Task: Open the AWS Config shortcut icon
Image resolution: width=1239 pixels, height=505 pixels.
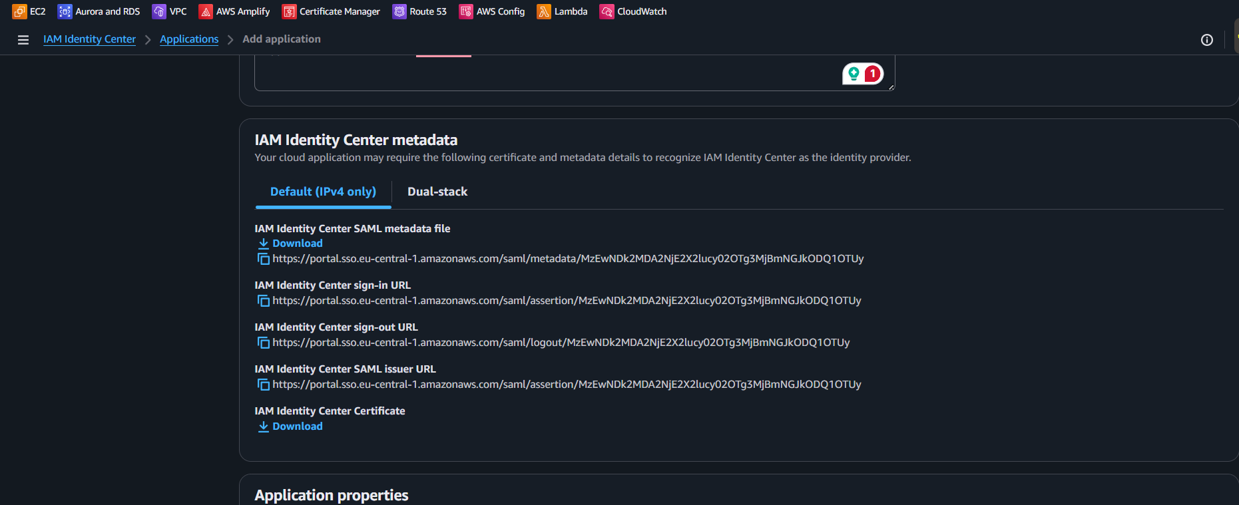Action: tap(466, 11)
